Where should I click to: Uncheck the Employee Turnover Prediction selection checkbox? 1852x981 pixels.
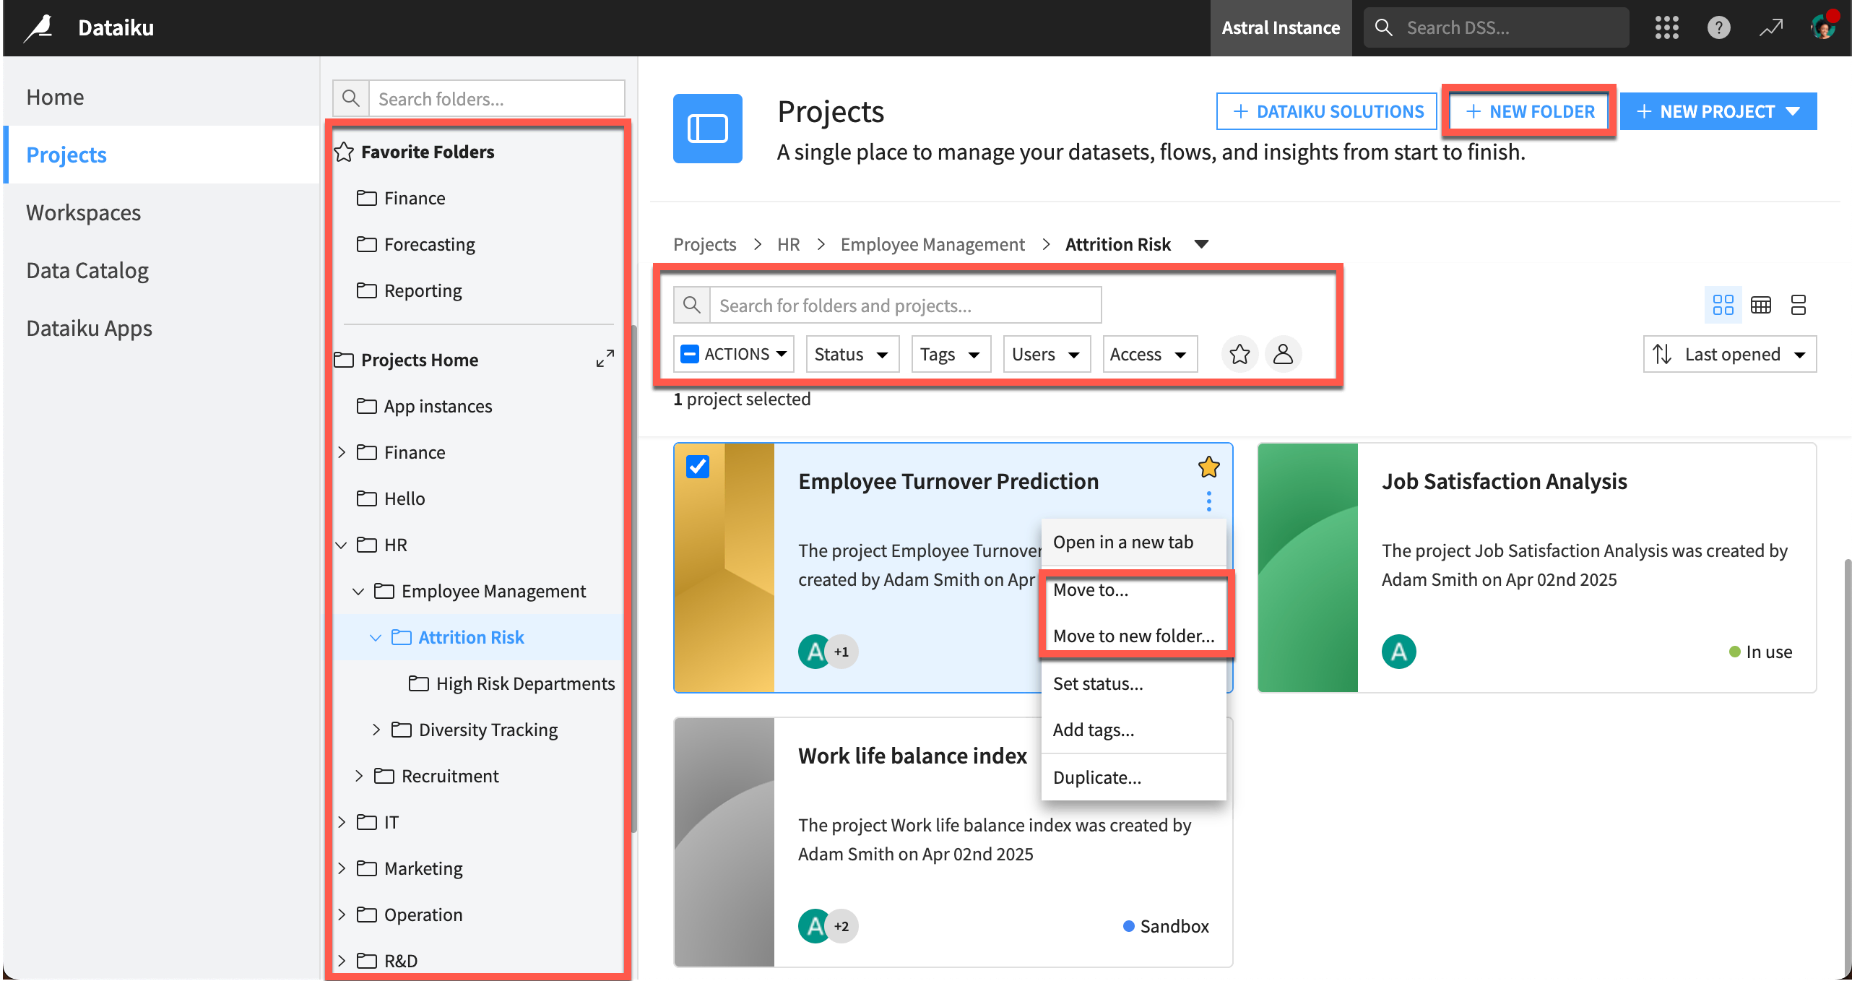click(x=698, y=467)
